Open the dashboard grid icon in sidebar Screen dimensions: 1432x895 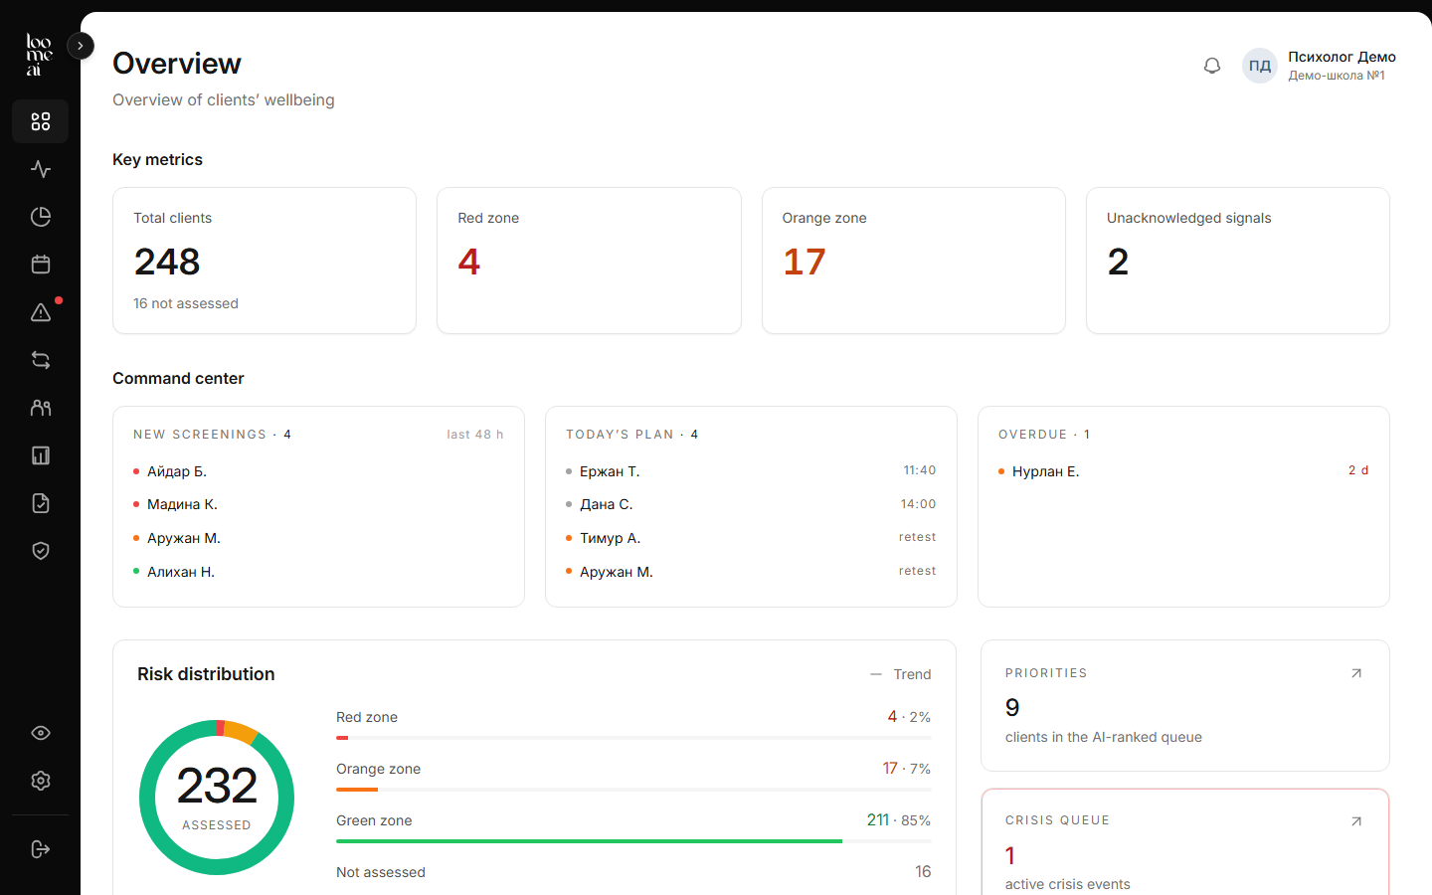[40, 121]
